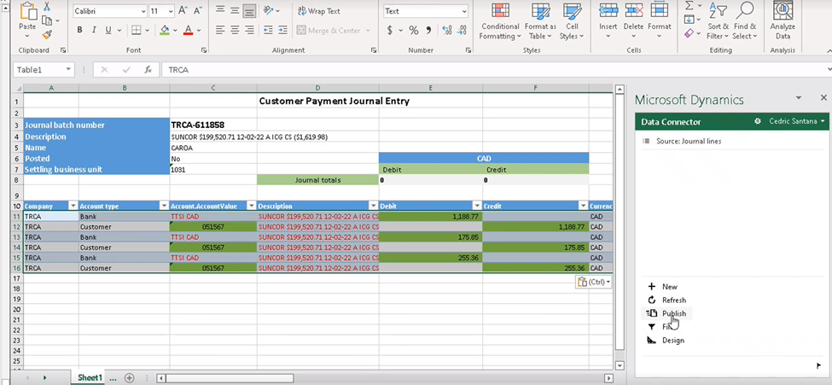This screenshot has width=832, height=385.
Task: Apply Comma Style format
Action: coord(428,30)
